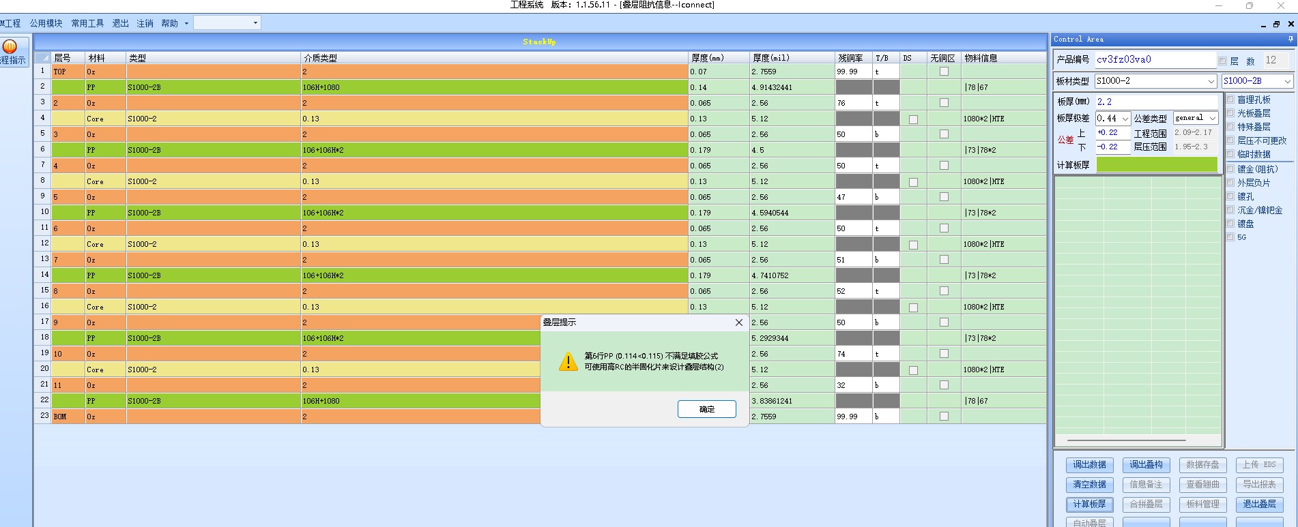Pin the Control Area panel with pushpin icon
This screenshot has height=527, width=1298.
click(1290, 40)
